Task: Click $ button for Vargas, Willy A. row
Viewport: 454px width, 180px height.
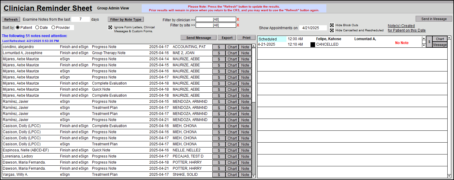Action: pos(219,175)
